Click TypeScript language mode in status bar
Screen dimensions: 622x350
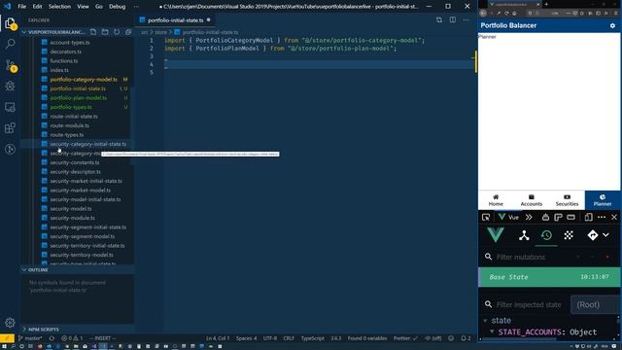[x=313, y=338]
